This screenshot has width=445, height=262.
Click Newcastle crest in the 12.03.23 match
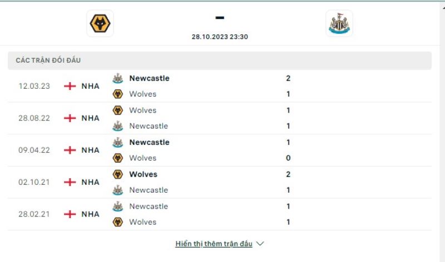click(x=118, y=78)
